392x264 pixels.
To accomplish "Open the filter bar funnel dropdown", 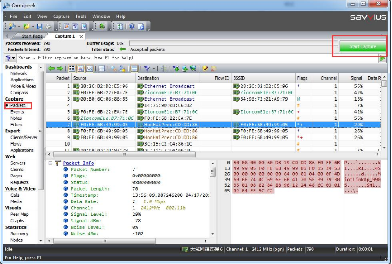I will (x=10, y=58).
